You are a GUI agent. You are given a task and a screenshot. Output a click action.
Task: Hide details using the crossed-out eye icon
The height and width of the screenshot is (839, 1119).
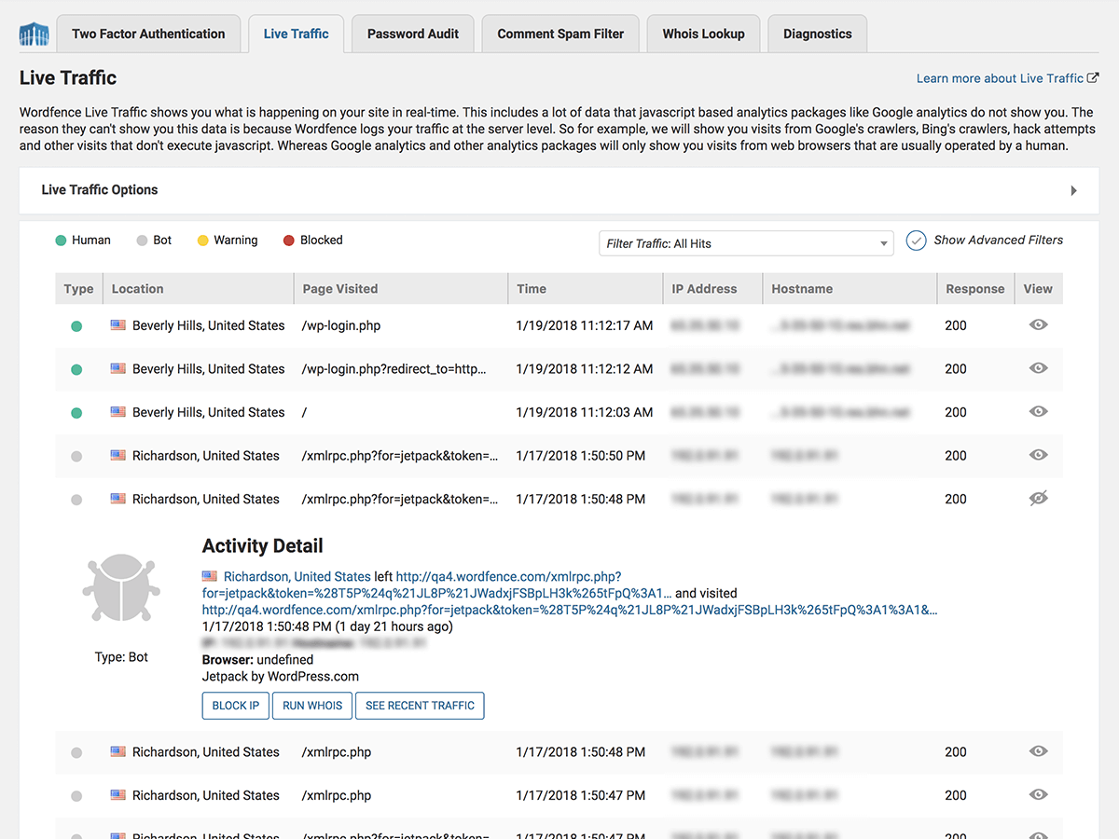point(1038,499)
